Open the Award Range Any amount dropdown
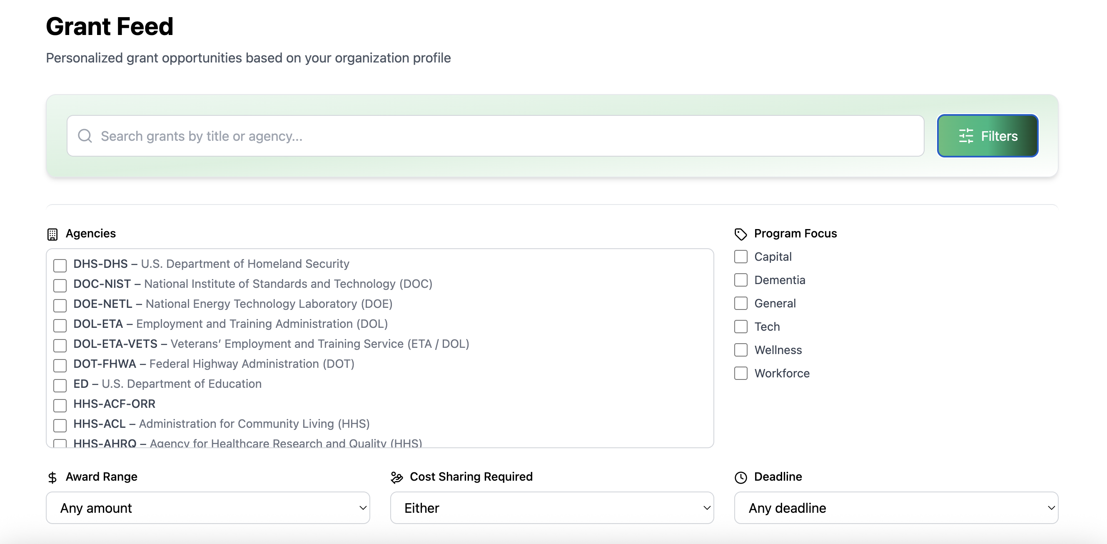1107x544 pixels. pyautogui.click(x=208, y=508)
